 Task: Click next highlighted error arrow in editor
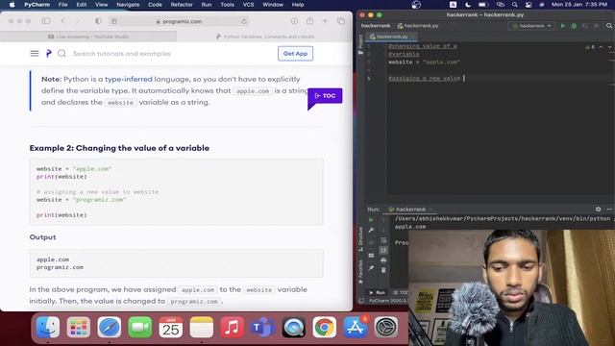[x=609, y=47]
